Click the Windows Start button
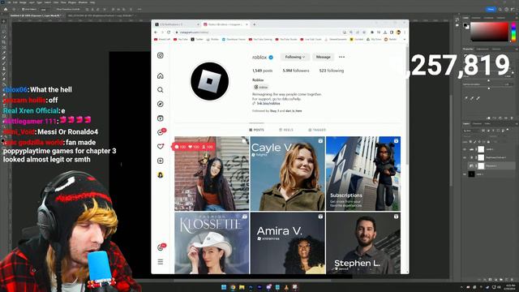 coord(224,286)
